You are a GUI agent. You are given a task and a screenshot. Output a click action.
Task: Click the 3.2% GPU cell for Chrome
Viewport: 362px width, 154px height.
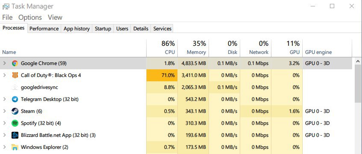click(287, 63)
